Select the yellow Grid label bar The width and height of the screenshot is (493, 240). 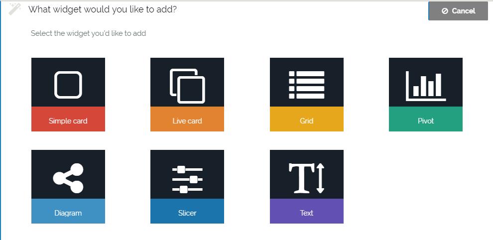[x=307, y=120]
